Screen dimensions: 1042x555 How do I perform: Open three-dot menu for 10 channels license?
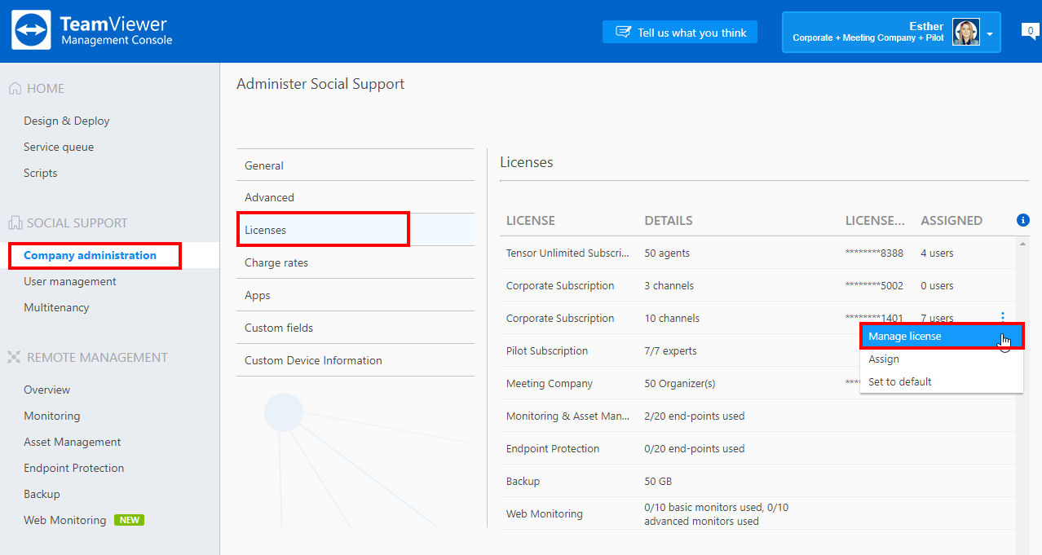[x=1003, y=318]
